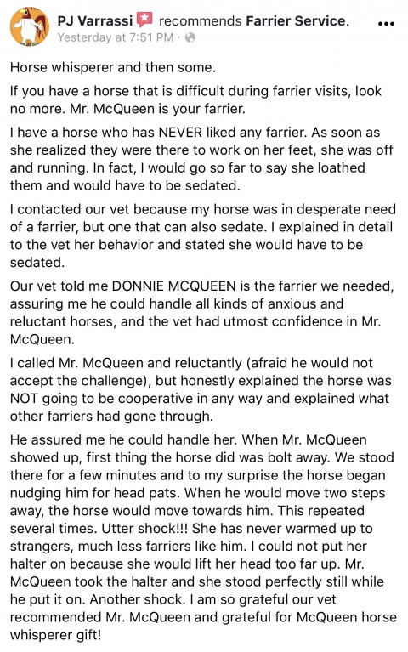This screenshot has width=408, height=652.
Task: Click the 'He assured me' opening sentence
Action: (x=124, y=439)
